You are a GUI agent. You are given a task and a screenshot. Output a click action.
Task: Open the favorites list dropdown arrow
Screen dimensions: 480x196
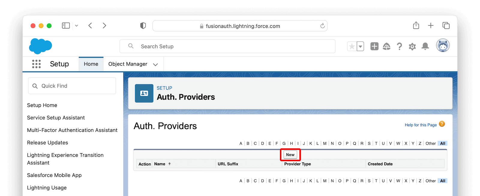[360, 46]
